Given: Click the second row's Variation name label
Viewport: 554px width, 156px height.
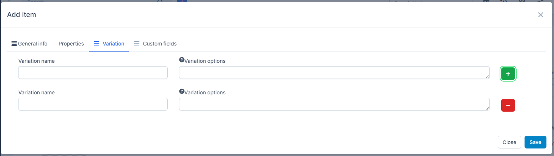Looking at the screenshot, I should [36, 92].
